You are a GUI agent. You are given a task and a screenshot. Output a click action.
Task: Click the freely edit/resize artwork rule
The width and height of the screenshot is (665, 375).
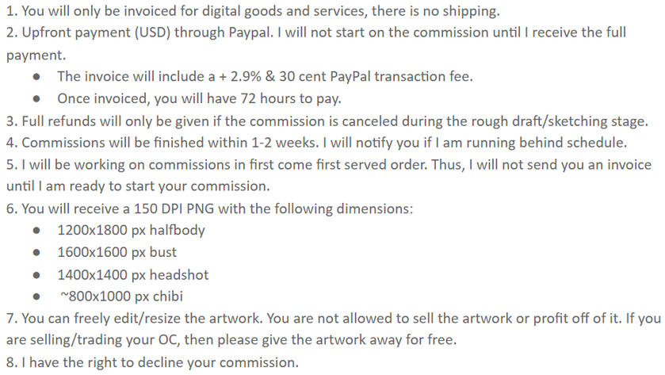333,319
